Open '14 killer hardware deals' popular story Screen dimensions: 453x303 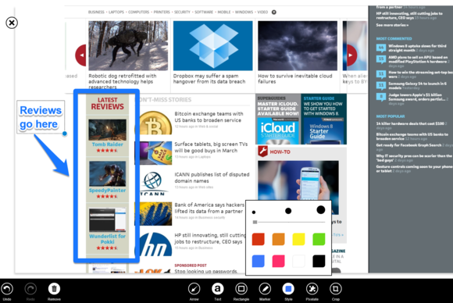tap(410, 123)
